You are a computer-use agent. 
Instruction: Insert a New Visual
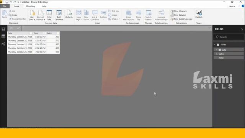click(86, 15)
